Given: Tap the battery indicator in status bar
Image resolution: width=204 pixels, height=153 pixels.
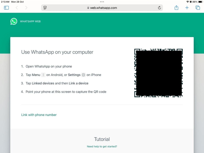Looking at the screenshot, I should coord(200,2).
